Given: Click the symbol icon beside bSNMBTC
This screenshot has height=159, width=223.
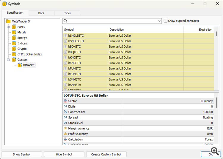Looking at the screenshot, I should pos(65,79).
